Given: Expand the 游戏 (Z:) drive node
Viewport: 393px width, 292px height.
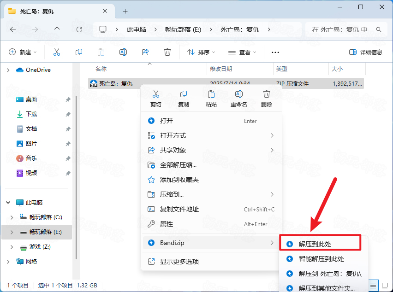Looking at the screenshot, I should (x=12, y=247).
